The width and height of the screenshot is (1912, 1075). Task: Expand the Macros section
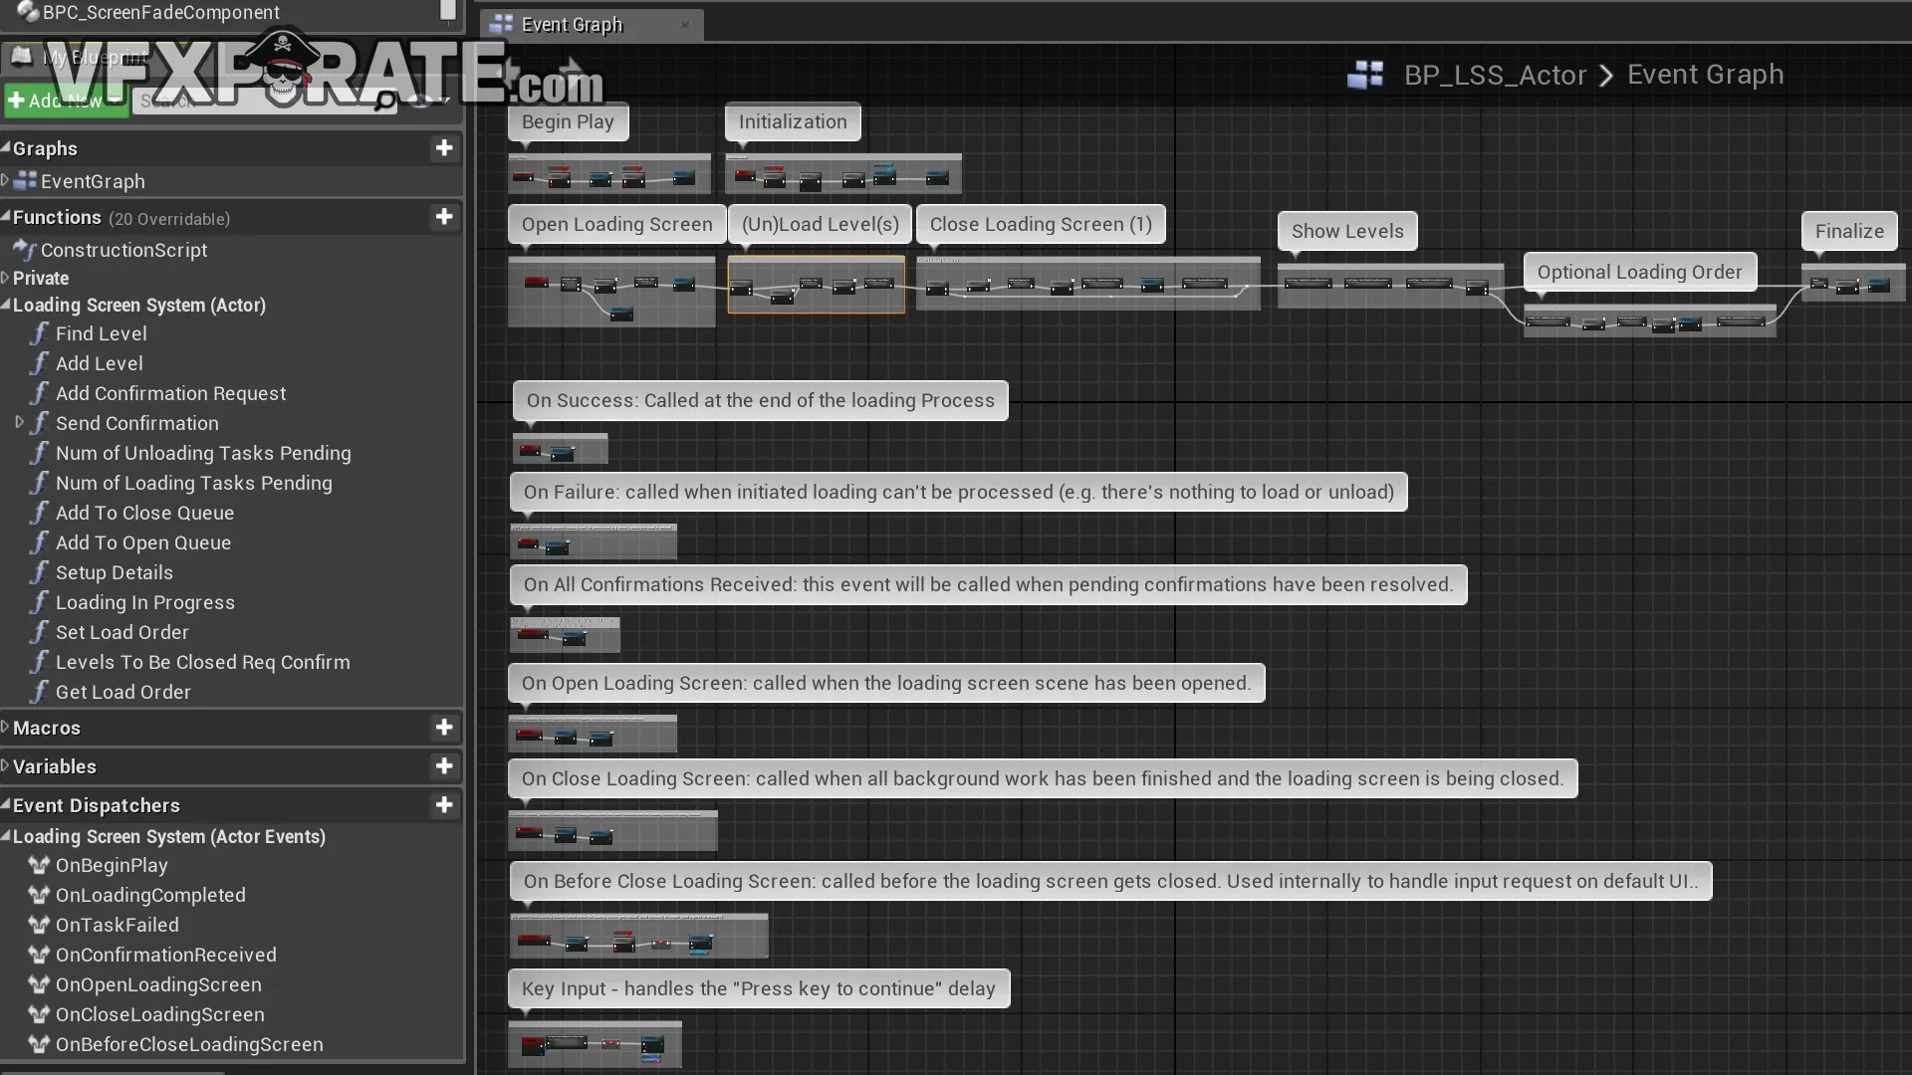click(x=6, y=727)
